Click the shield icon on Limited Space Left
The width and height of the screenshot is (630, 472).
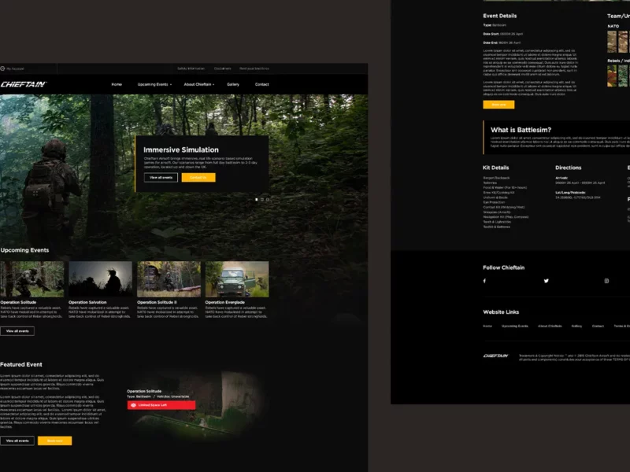tap(133, 405)
